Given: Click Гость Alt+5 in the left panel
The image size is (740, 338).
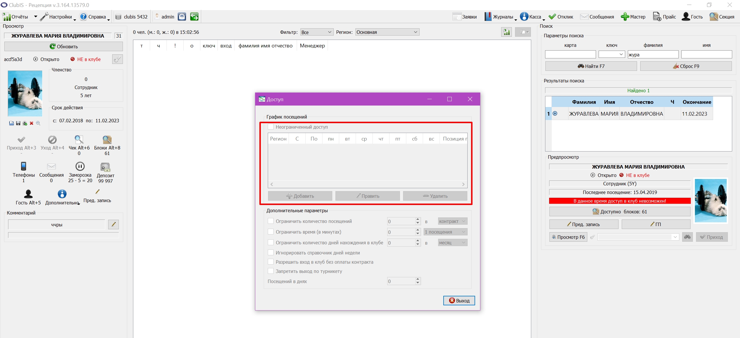Looking at the screenshot, I should [x=28, y=197].
